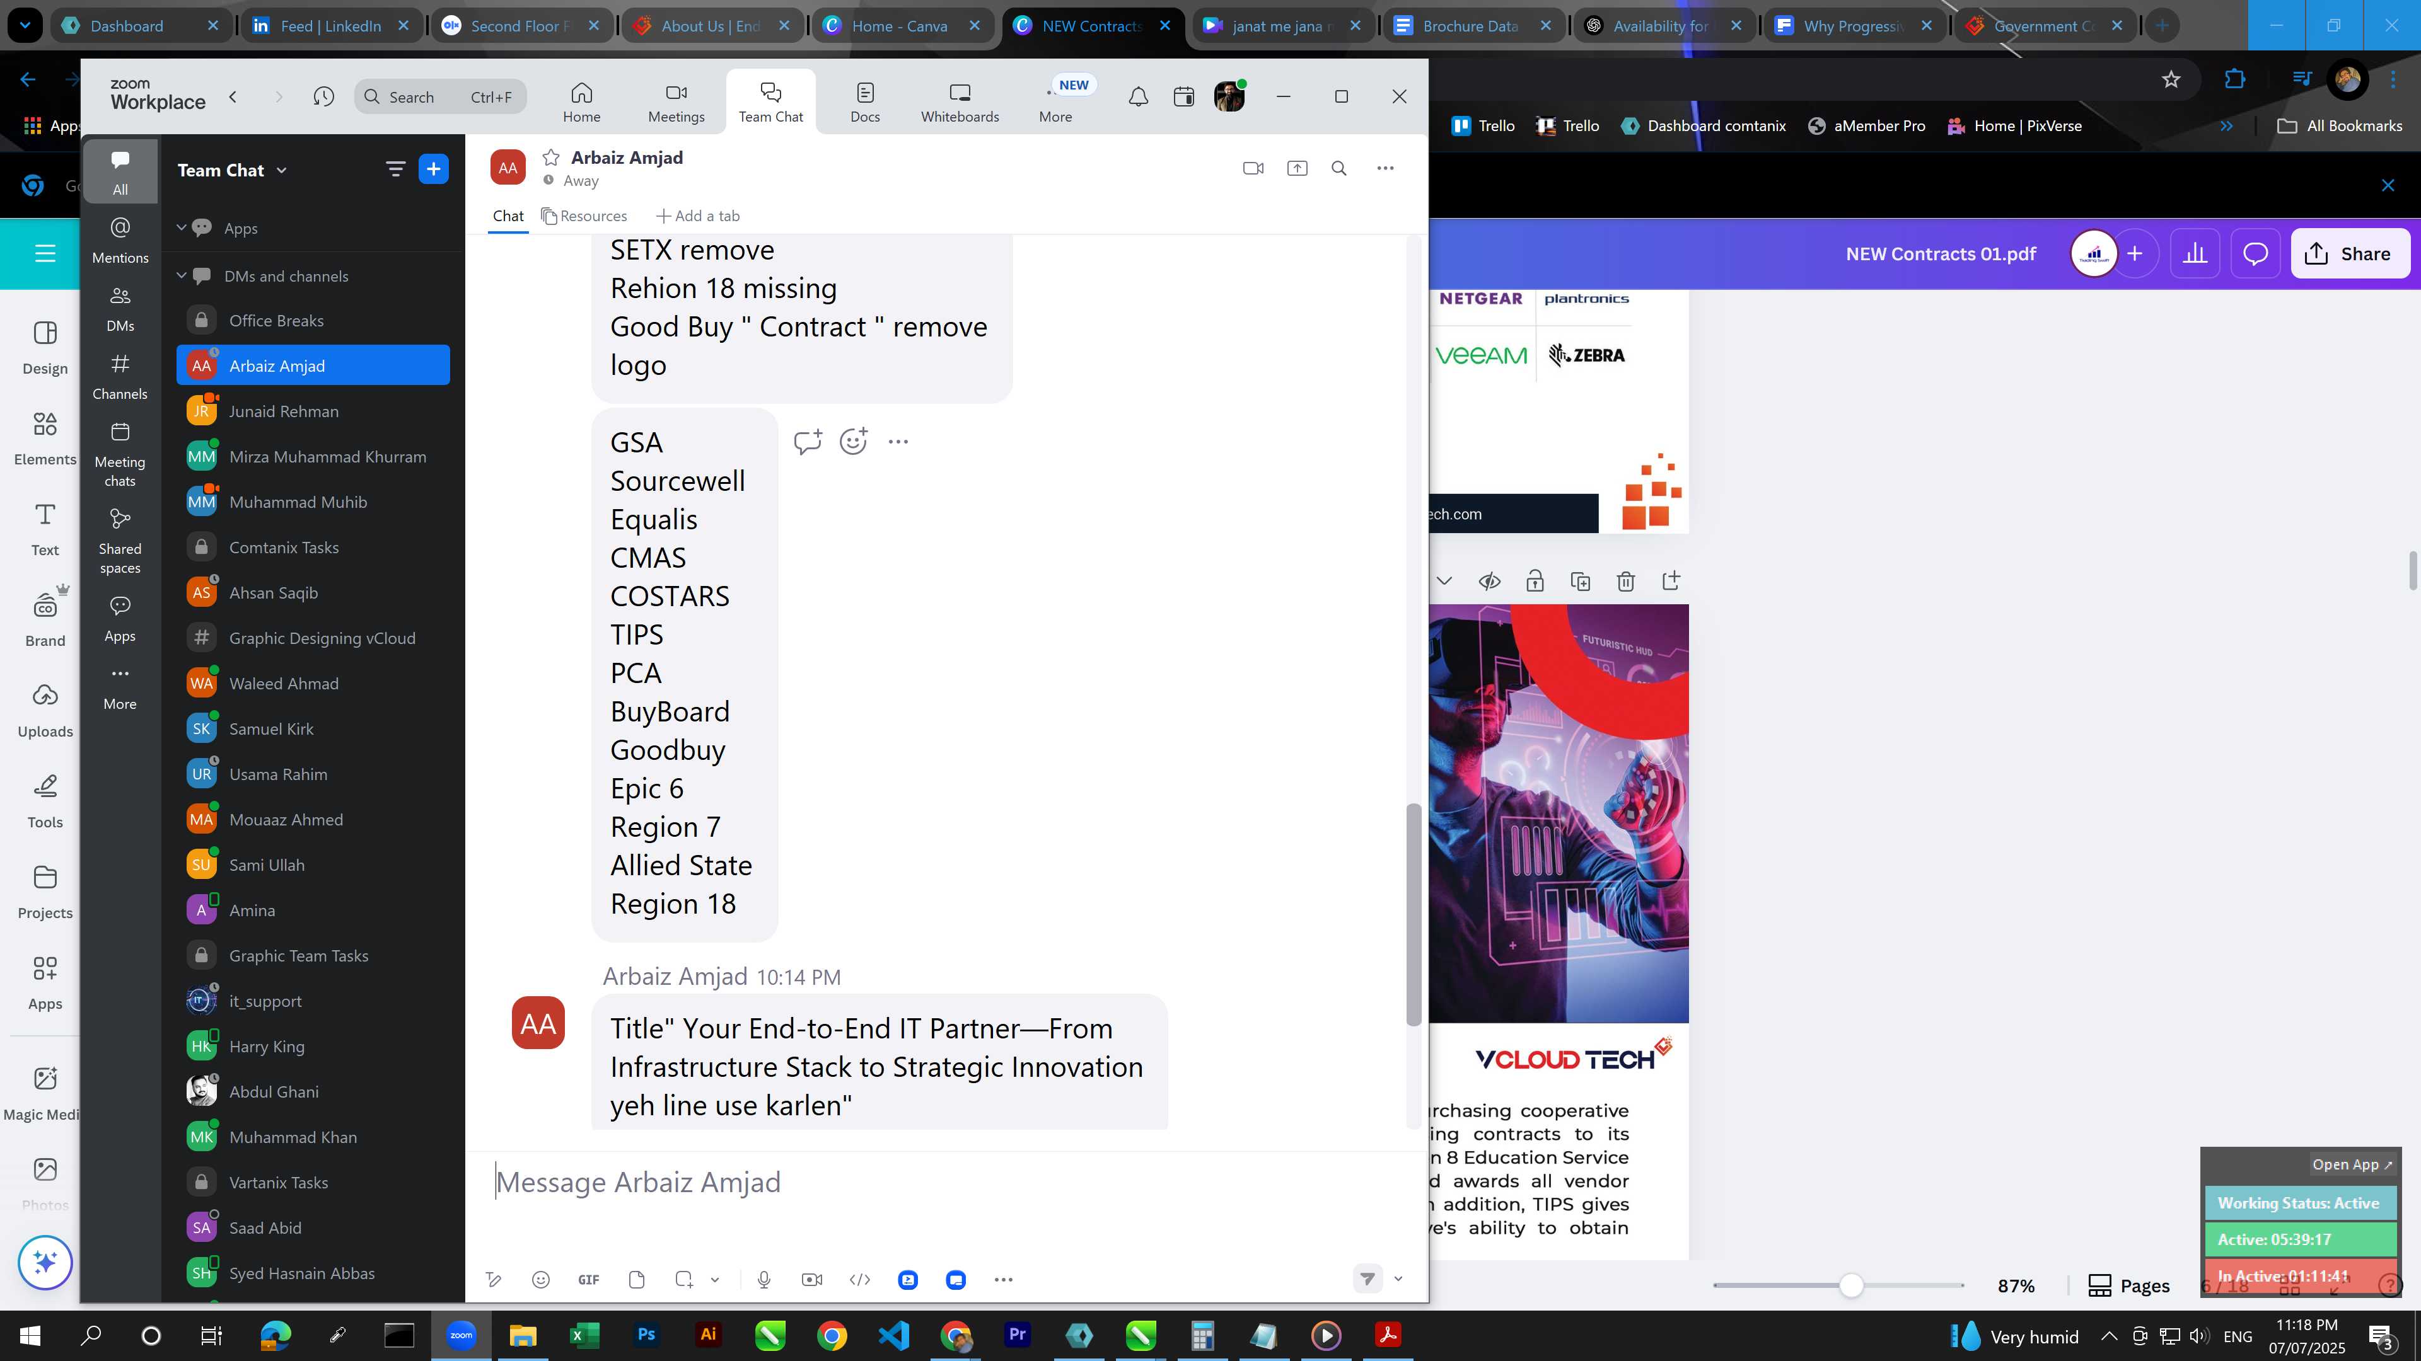The image size is (2421, 1361).
Task: Click Add a tab in chat header
Action: point(697,216)
